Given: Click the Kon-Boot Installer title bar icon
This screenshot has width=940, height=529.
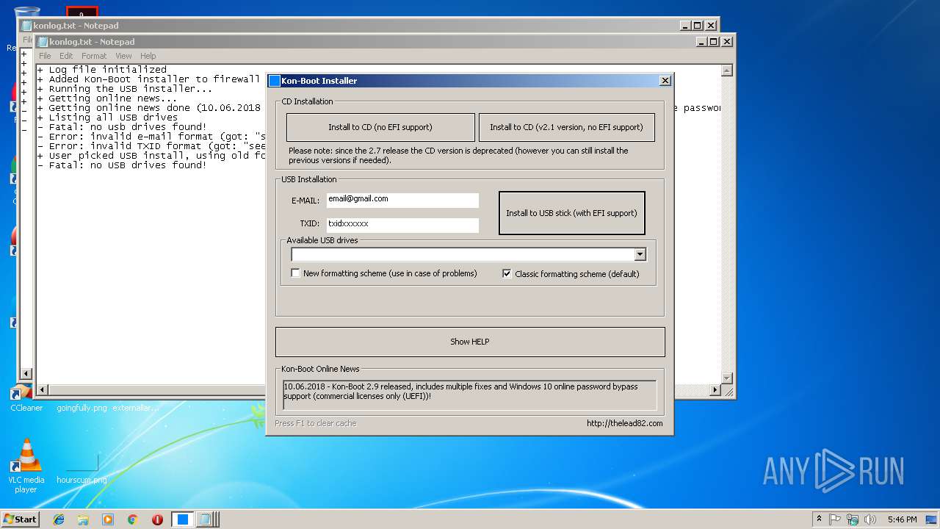Looking at the screenshot, I should tap(275, 81).
